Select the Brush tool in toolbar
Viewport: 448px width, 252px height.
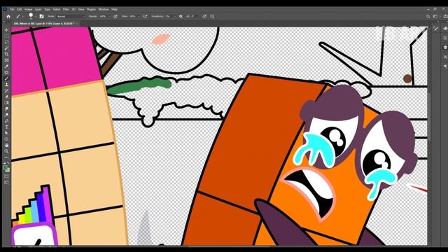coord(6,78)
